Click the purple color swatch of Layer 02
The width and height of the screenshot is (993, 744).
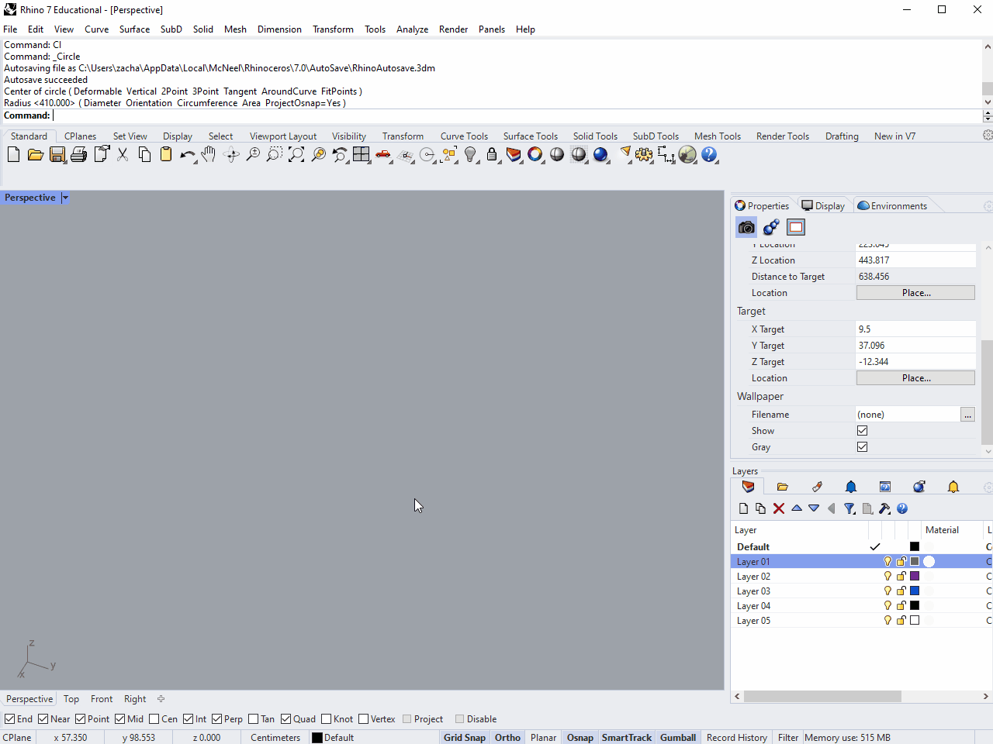(915, 577)
